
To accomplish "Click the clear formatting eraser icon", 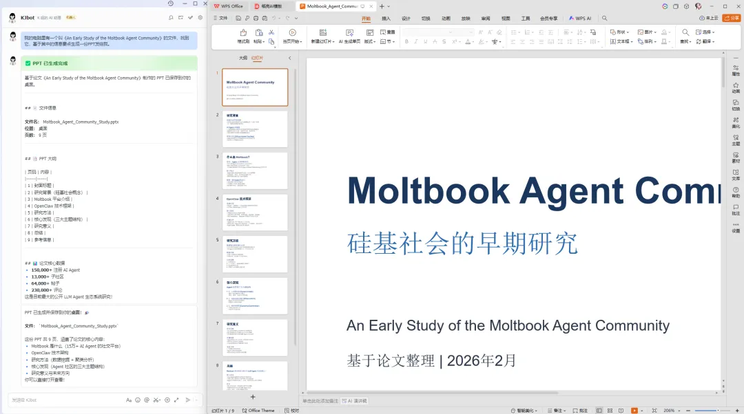I will 499,32.
